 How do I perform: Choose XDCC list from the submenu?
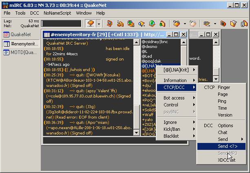[x=221, y=160]
